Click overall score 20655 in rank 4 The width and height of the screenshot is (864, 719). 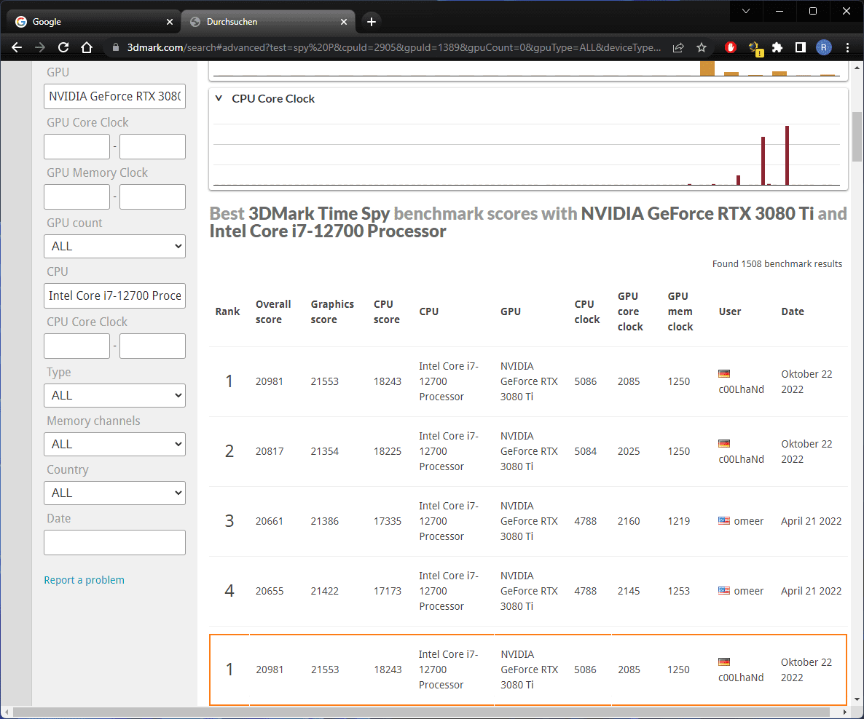[x=270, y=591]
